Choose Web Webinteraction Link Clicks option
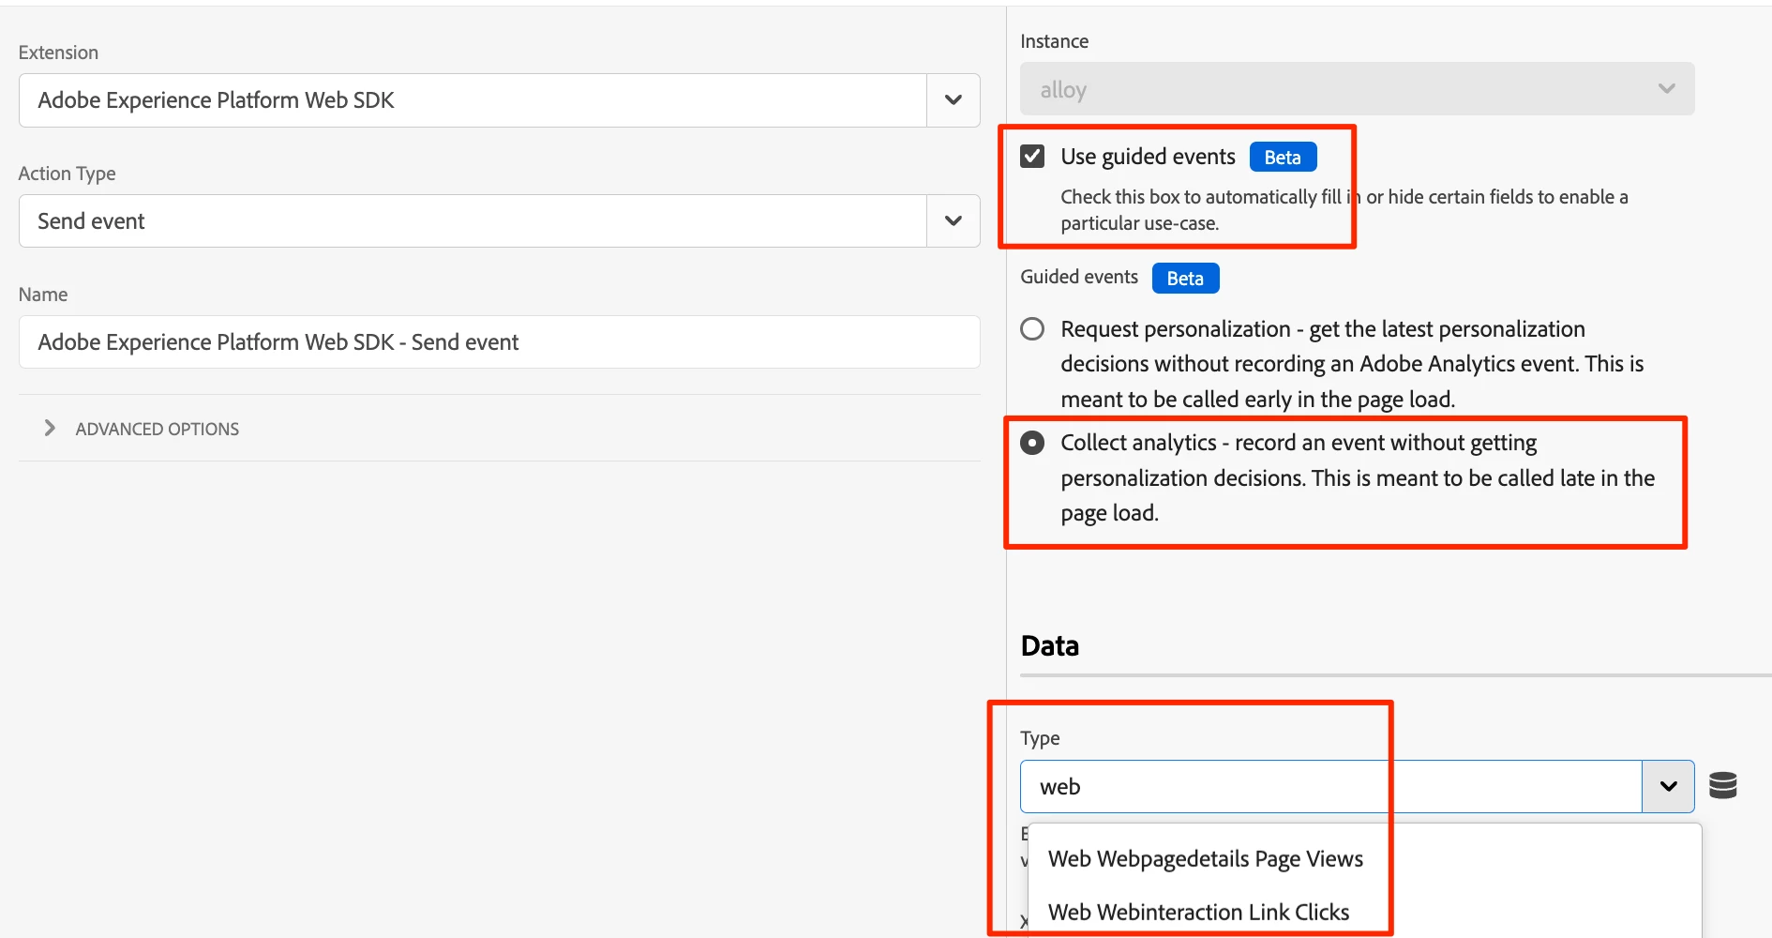The height and width of the screenshot is (938, 1772). [x=1198, y=913]
